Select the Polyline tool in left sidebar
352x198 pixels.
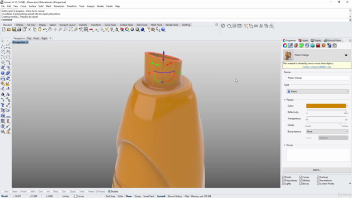3,46
